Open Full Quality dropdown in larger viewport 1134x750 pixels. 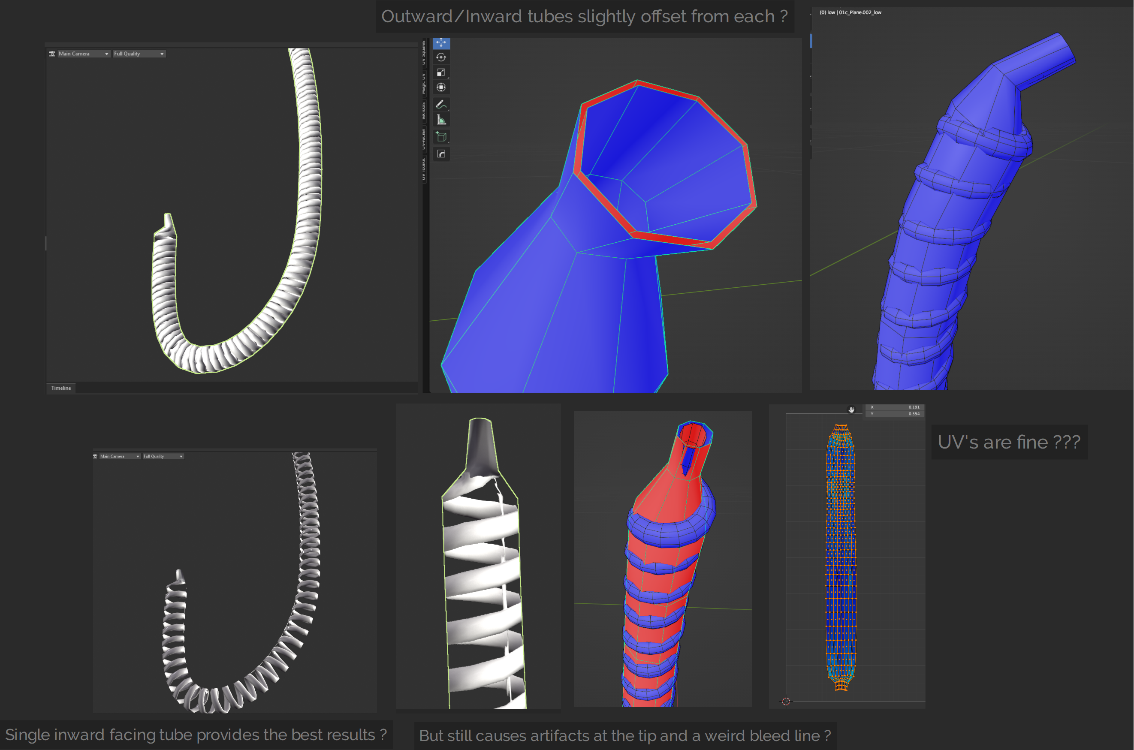139,54
